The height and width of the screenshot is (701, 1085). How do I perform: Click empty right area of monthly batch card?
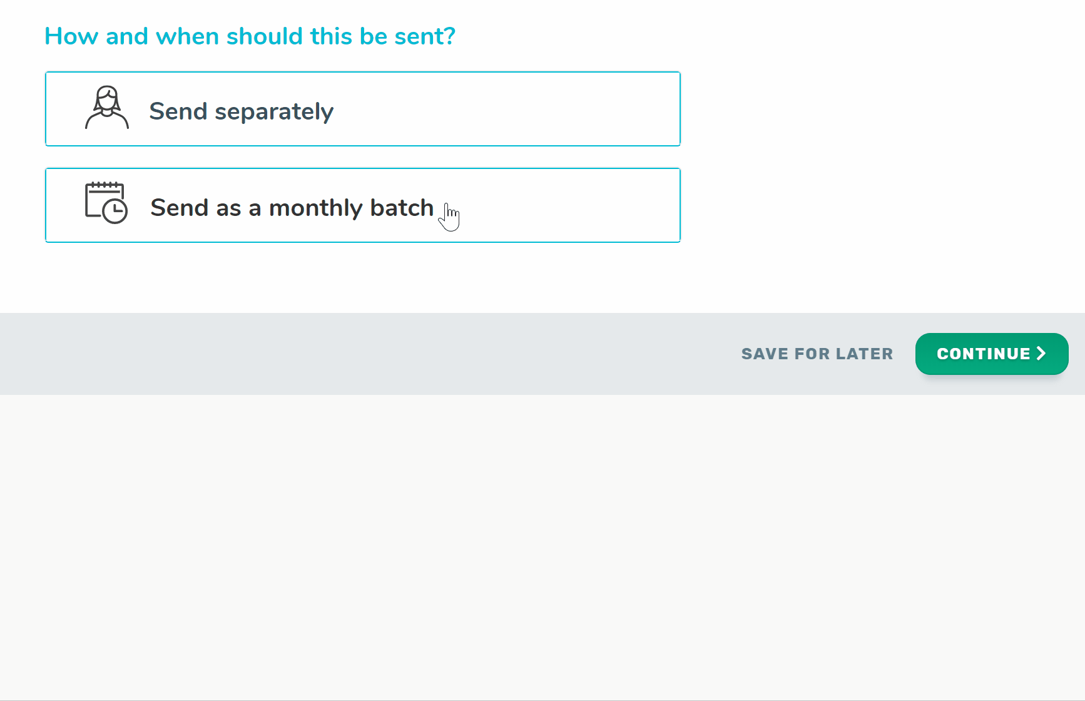pyautogui.click(x=563, y=205)
